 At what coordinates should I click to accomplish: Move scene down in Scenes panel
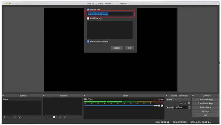pos(19,117)
